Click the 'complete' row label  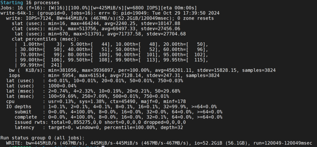click(x=26, y=117)
